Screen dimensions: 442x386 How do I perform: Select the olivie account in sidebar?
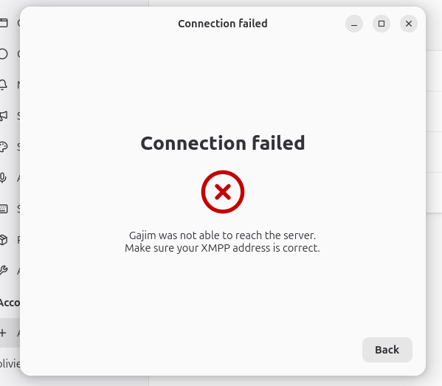(x=10, y=363)
